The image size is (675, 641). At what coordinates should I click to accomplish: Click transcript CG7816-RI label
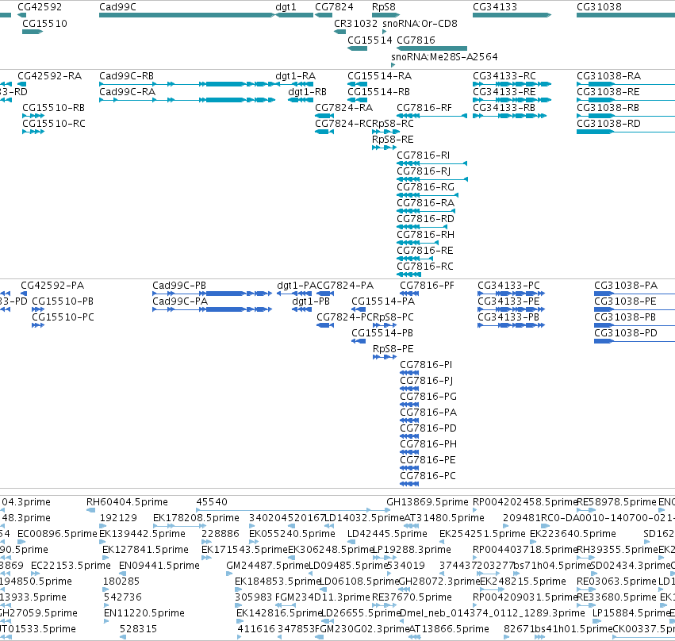(424, 155)
